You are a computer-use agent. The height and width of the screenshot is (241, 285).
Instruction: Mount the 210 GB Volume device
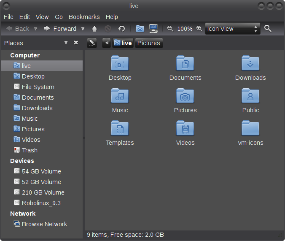(x=42, y=192)
